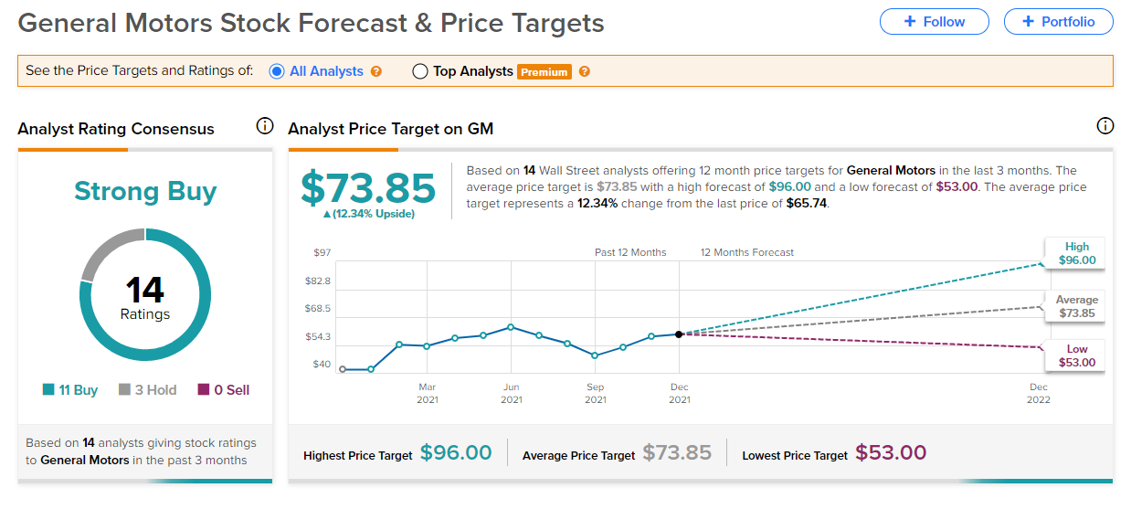1131x509 pixels.
Task: Click the Jun 2021 peak data point
Action: (x=511, y=326)
